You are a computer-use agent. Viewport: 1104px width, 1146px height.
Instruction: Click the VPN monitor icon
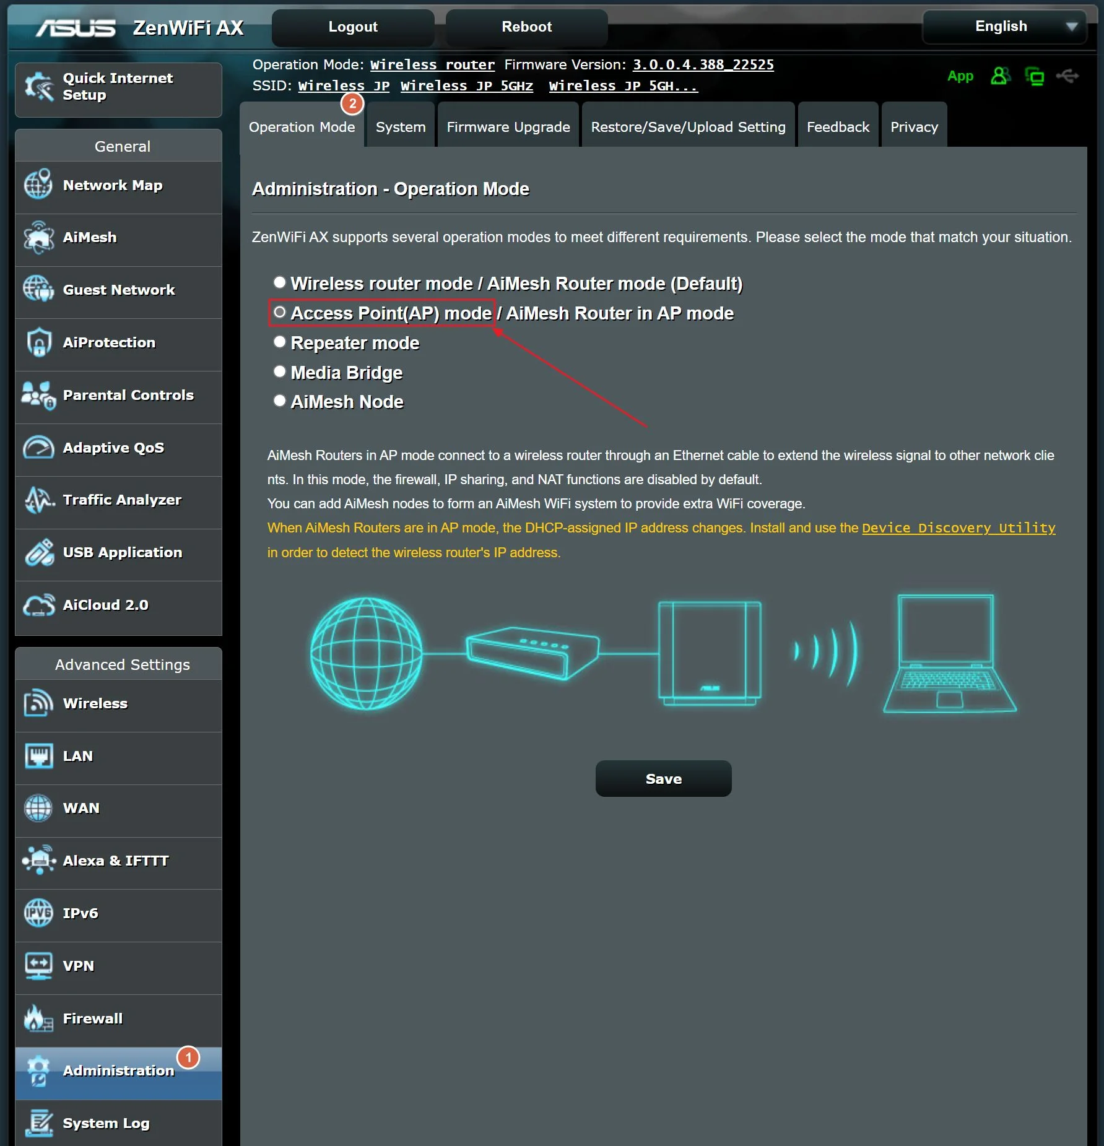(x=38, y=966)
